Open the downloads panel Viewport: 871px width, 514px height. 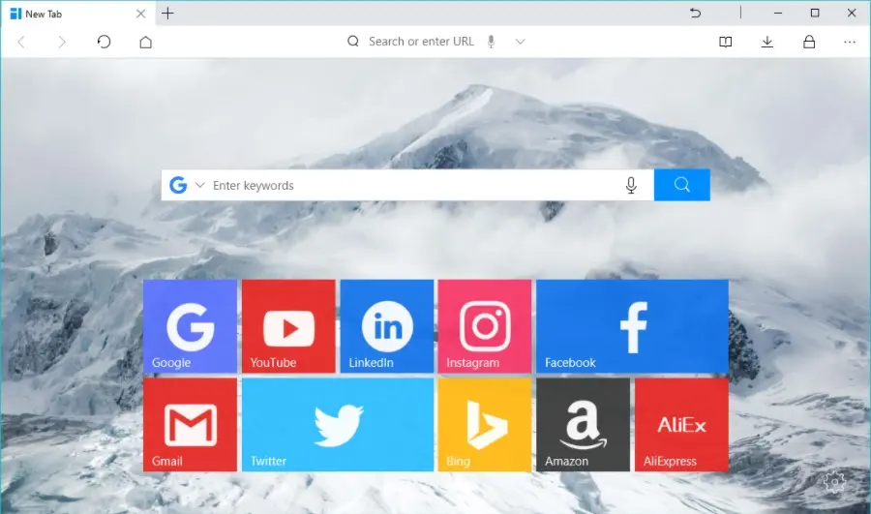point(767,42)
